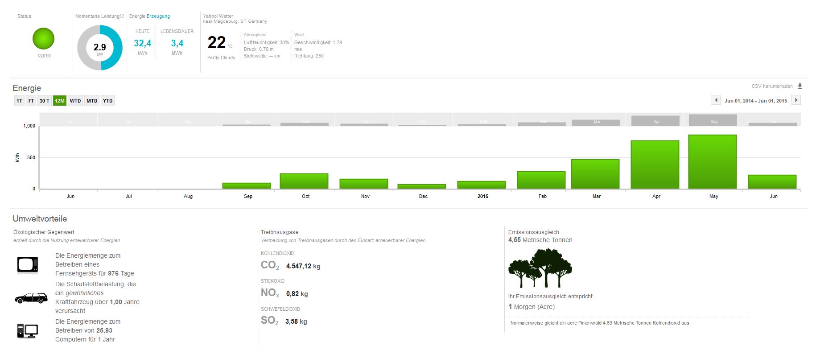
Task: Click the NOx value 0,82 kg
Action: [297, 294]
